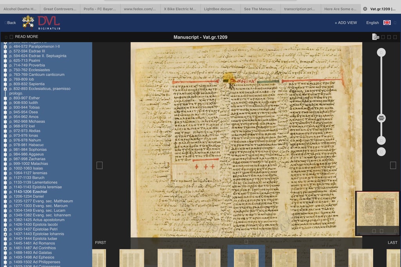This screenshot has width=401, height=267.
Task: Open p. 809-832 Sapientia
Action: click(x=27, y=84)
